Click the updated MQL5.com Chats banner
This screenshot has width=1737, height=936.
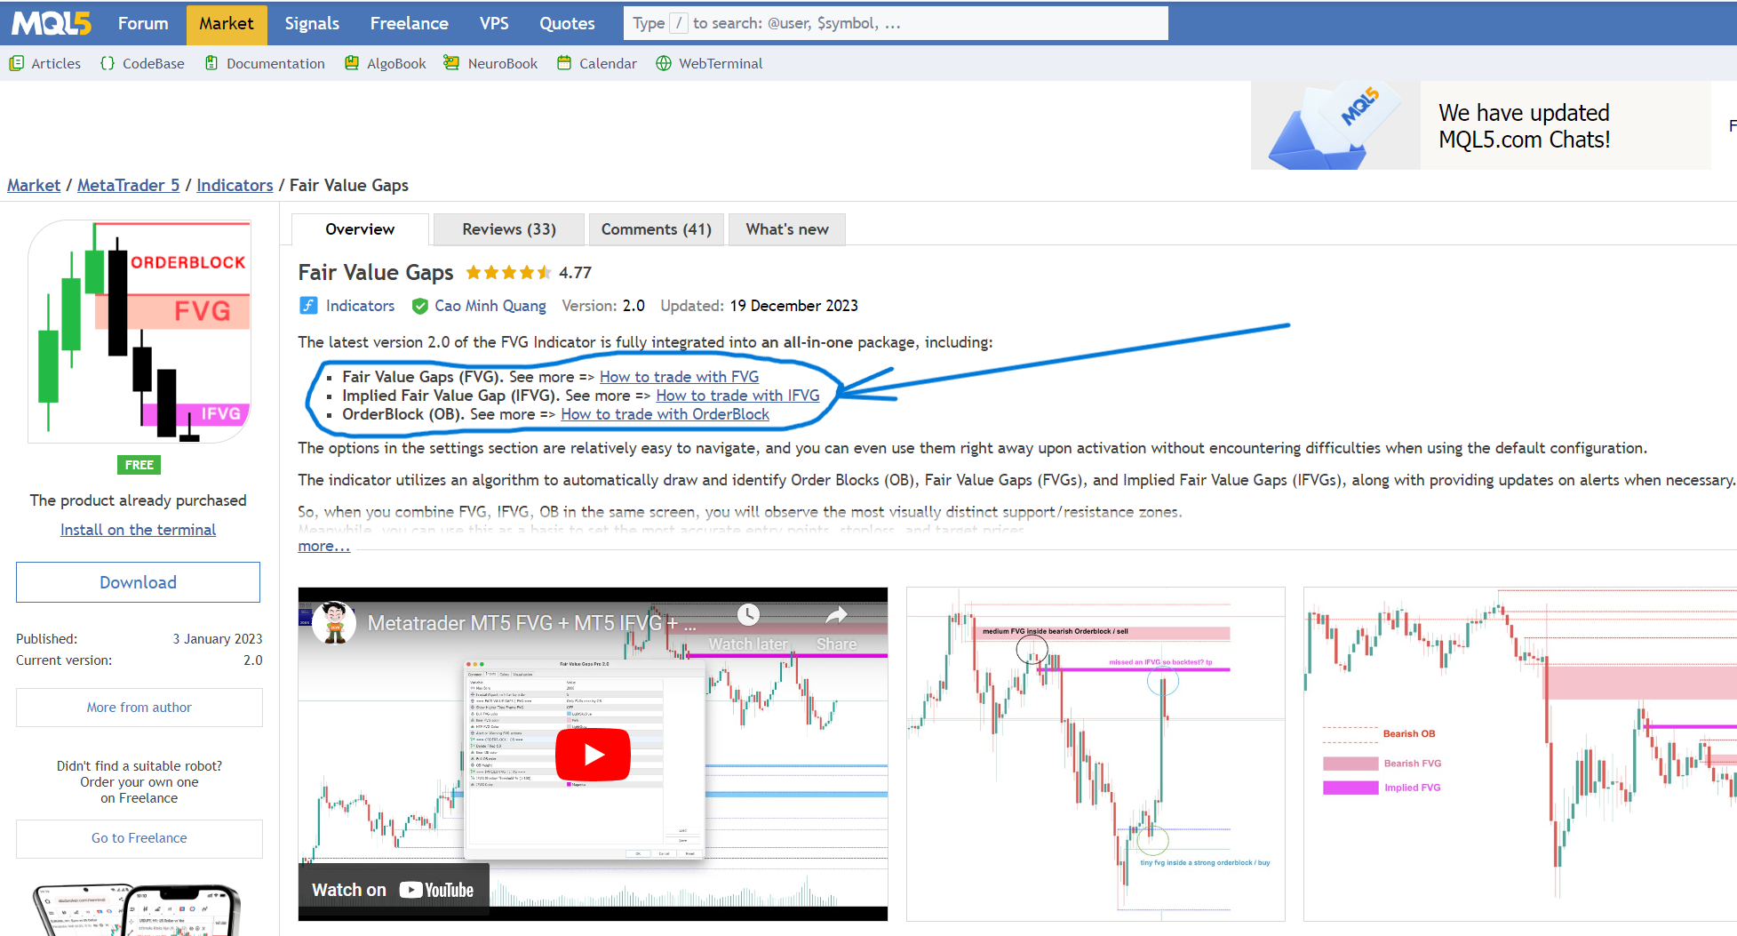[1480, 125]
